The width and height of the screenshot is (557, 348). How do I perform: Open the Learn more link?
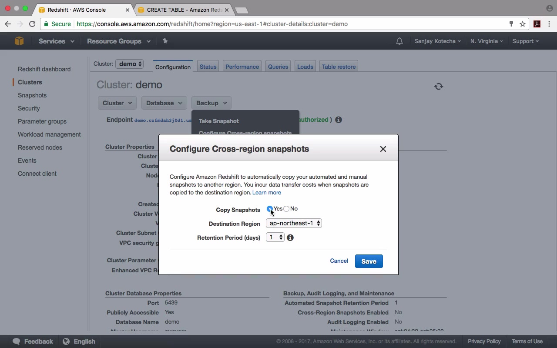point(267,192)
